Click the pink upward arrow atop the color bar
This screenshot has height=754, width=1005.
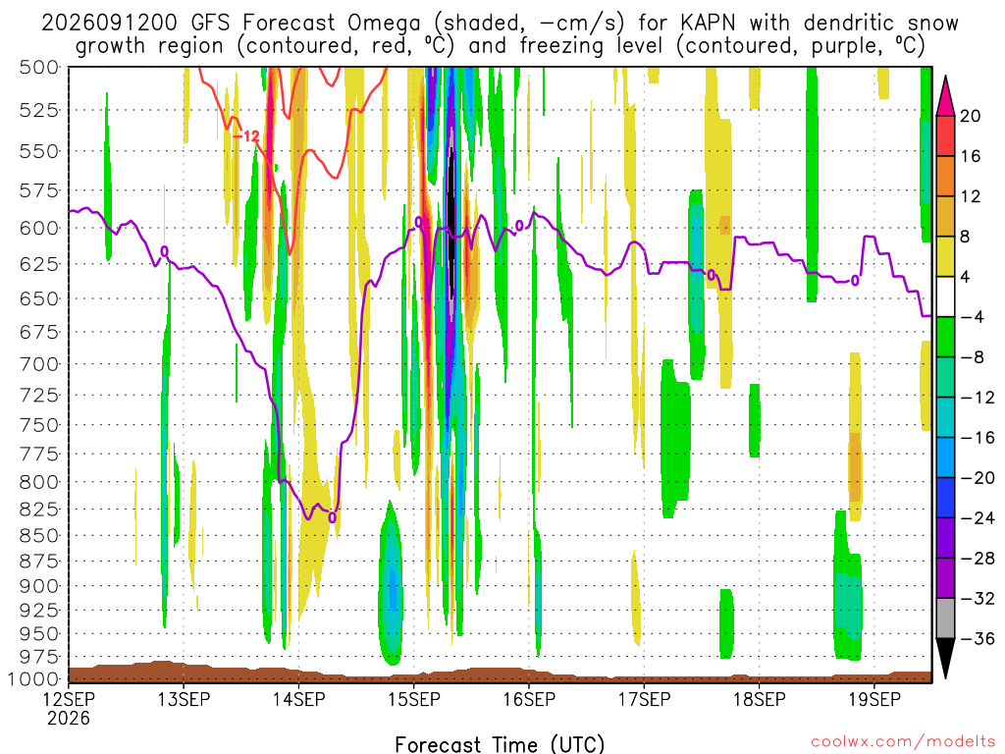pos(945,95)
